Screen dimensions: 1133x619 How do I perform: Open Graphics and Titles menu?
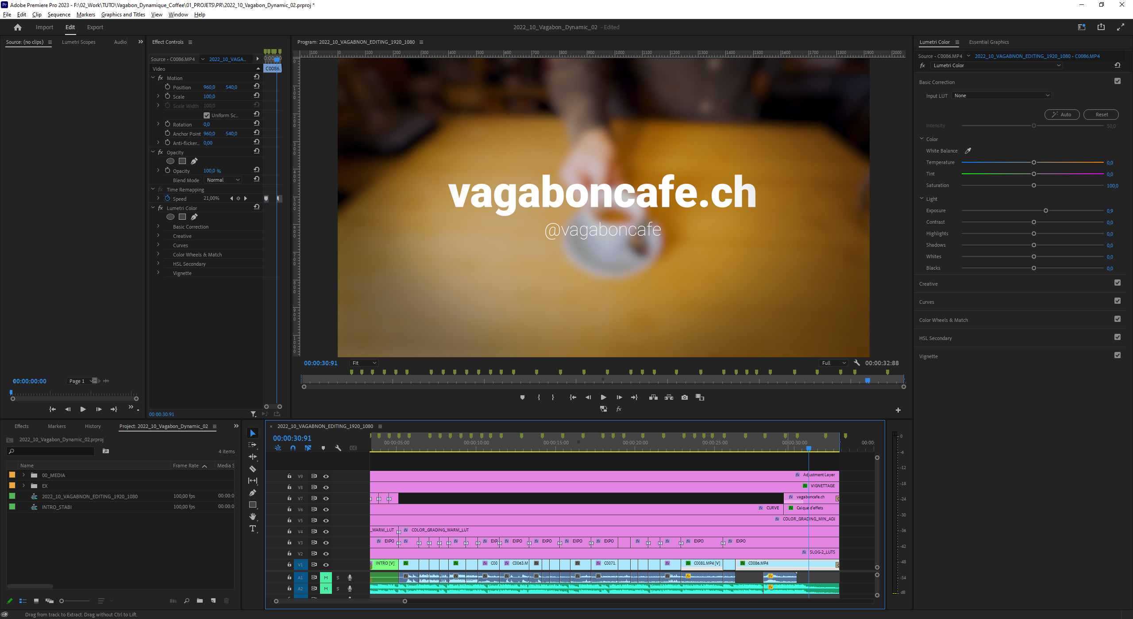(x=123, y=15)
